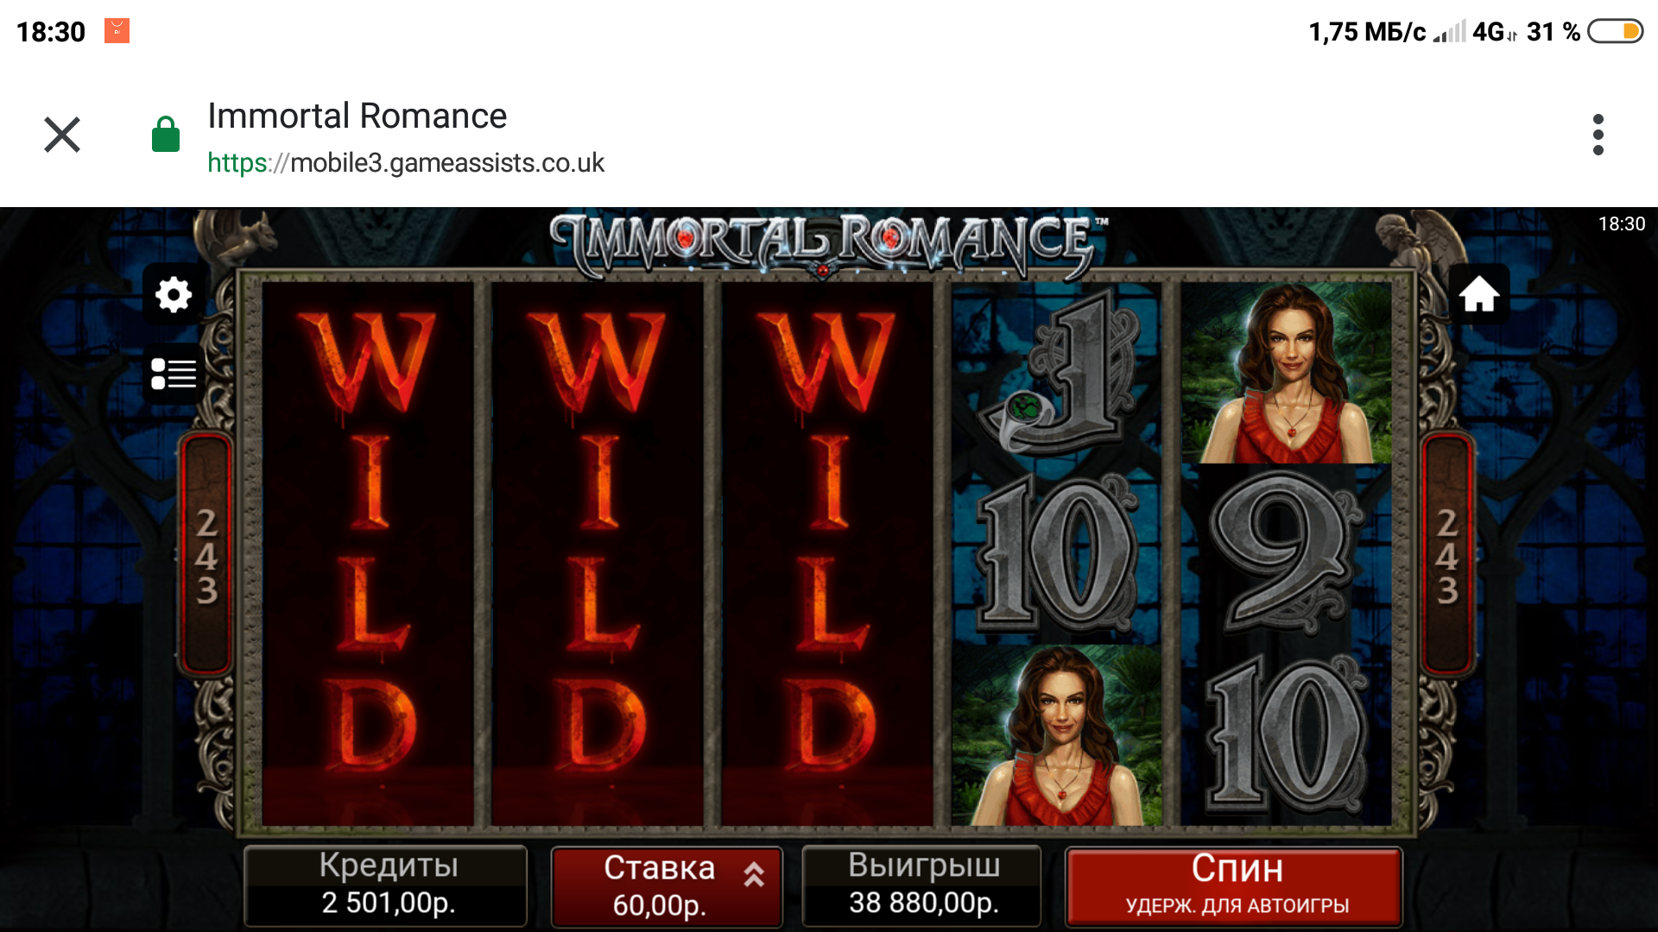Open the paytable list menu icon
The image size is (1658, 932).
[174, 374]
